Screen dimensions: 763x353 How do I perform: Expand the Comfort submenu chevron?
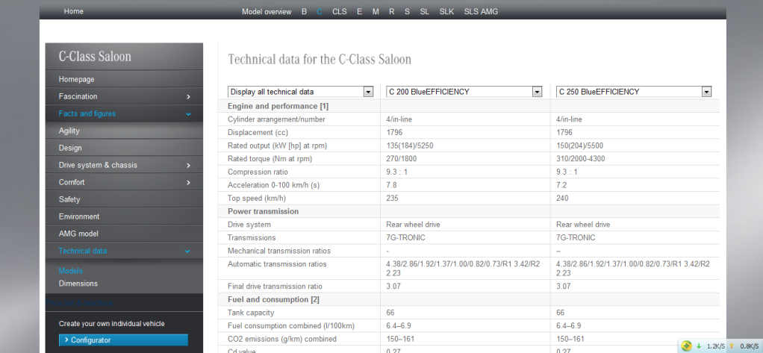pyautogui.click(x=188, y=183)
